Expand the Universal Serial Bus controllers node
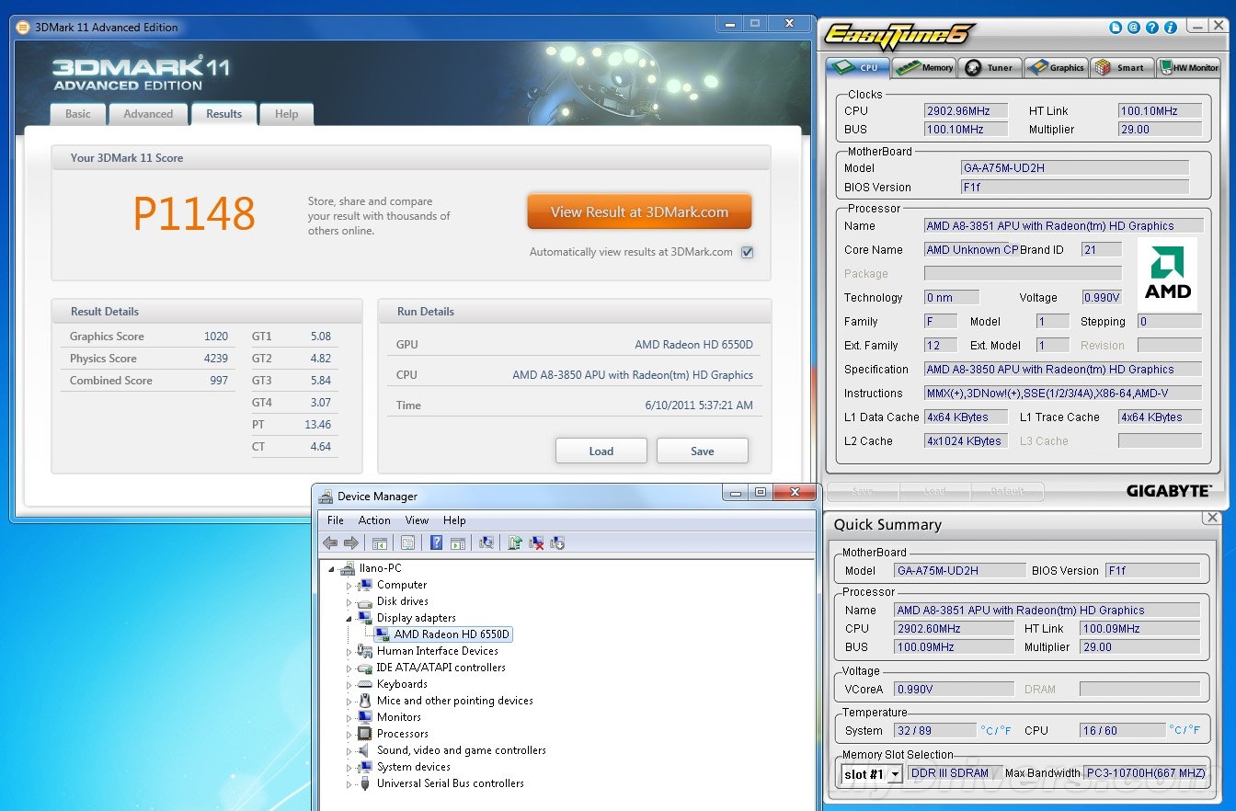 (x=349, y=783)
